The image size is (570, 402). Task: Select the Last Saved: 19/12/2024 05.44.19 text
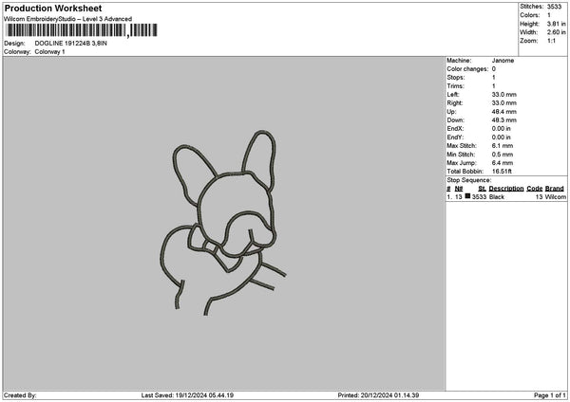click(187, 395)
